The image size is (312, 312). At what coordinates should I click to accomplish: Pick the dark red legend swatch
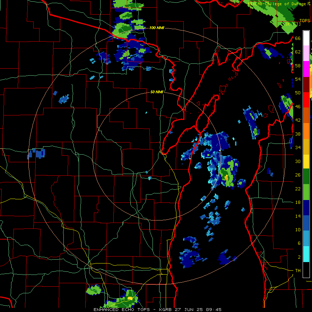point(306,84)
